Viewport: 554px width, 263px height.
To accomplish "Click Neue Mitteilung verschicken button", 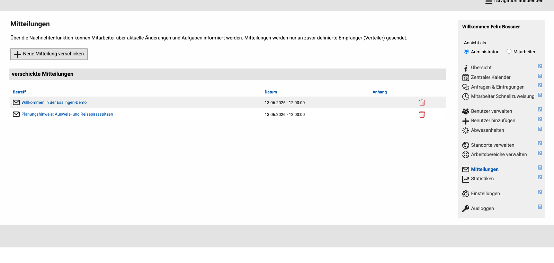I will point(49,54).
